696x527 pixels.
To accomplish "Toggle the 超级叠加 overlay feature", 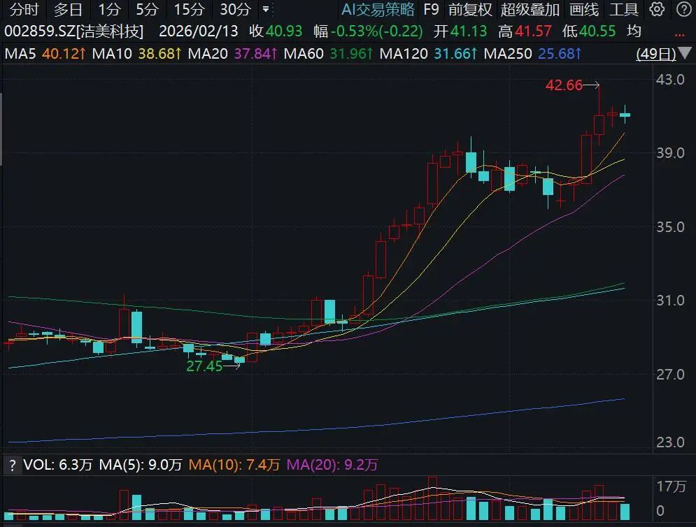I will click(x=530, y=10).
